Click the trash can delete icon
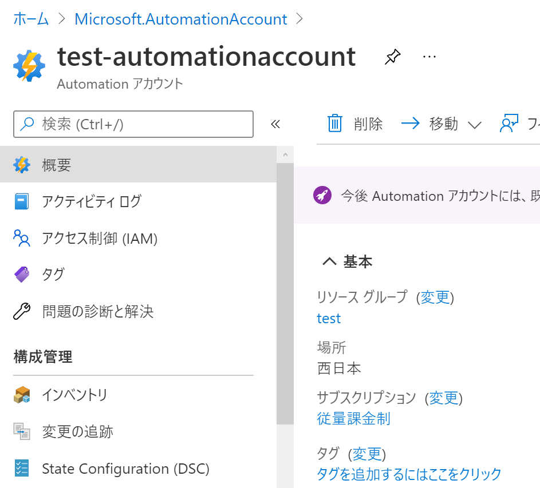The width and height of the screenshot is (540, 488). tap(335, 123)
